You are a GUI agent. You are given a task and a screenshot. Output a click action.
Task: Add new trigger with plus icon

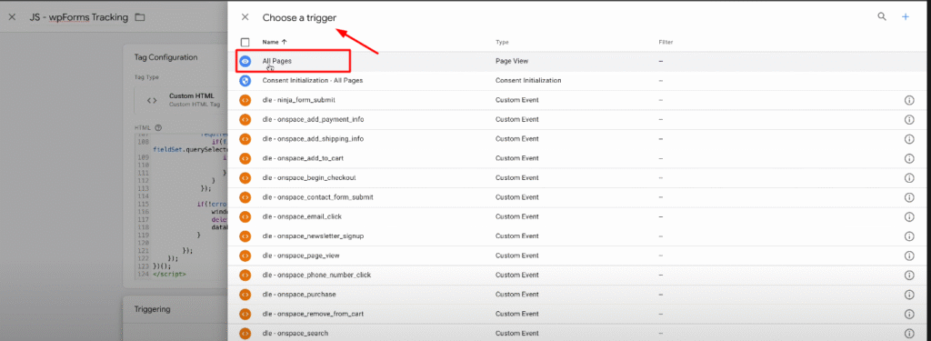pyautogui.click(x=906, y=16)
